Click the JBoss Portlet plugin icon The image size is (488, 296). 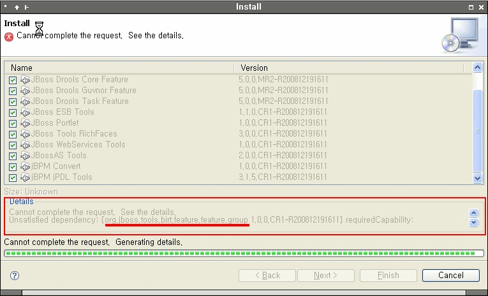[26, 123]
